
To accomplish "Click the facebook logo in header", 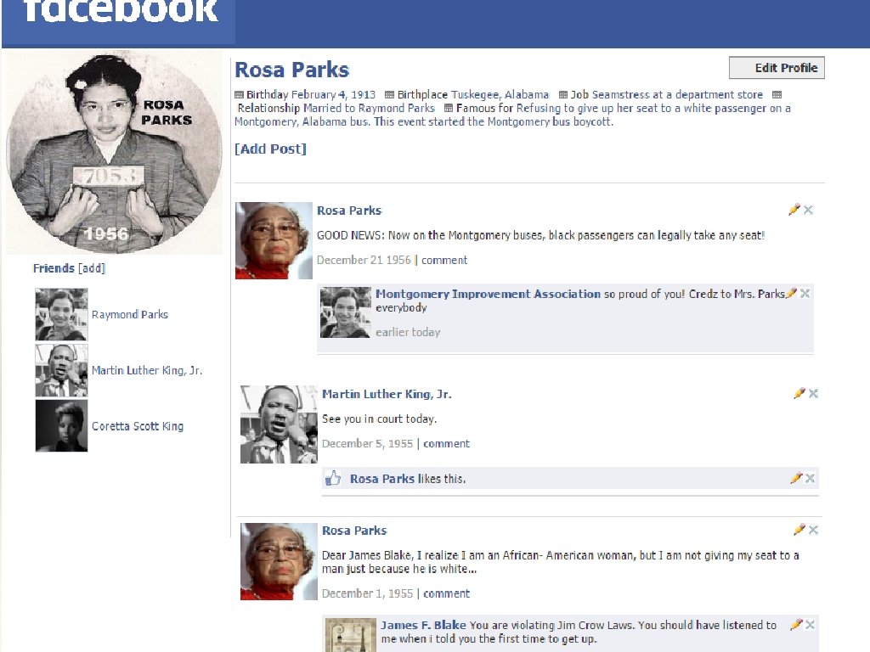I will (120, 11).
